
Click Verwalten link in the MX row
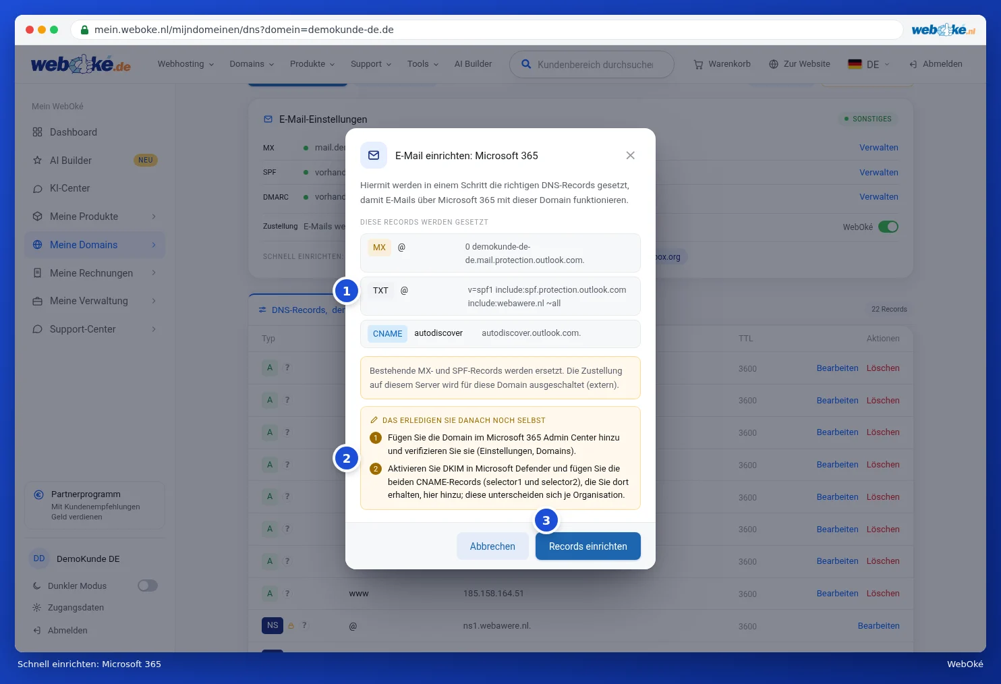[x=878, y=148]
